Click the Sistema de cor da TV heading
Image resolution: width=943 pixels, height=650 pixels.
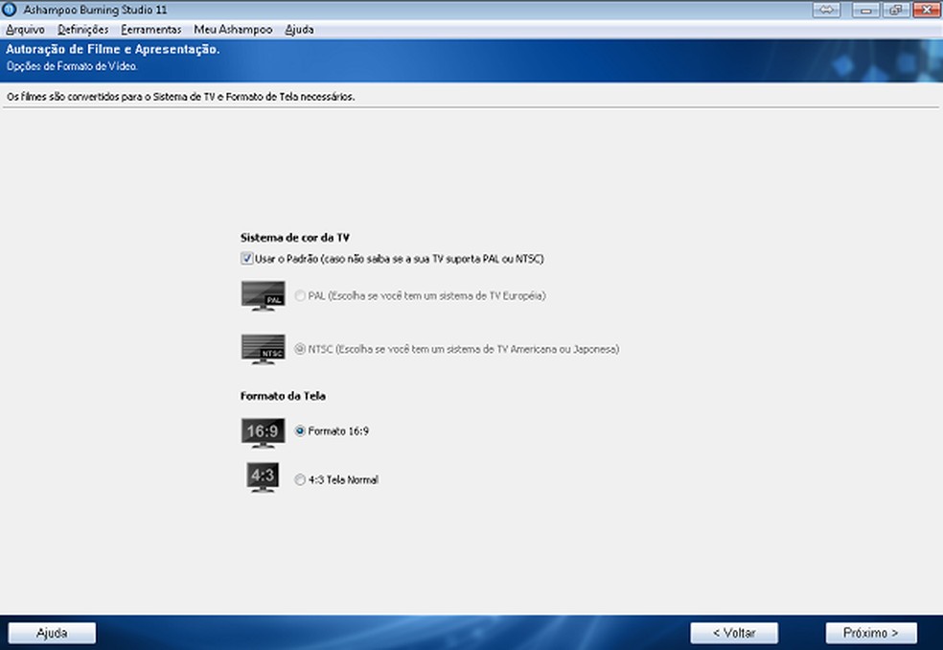(x=295, y=238)
